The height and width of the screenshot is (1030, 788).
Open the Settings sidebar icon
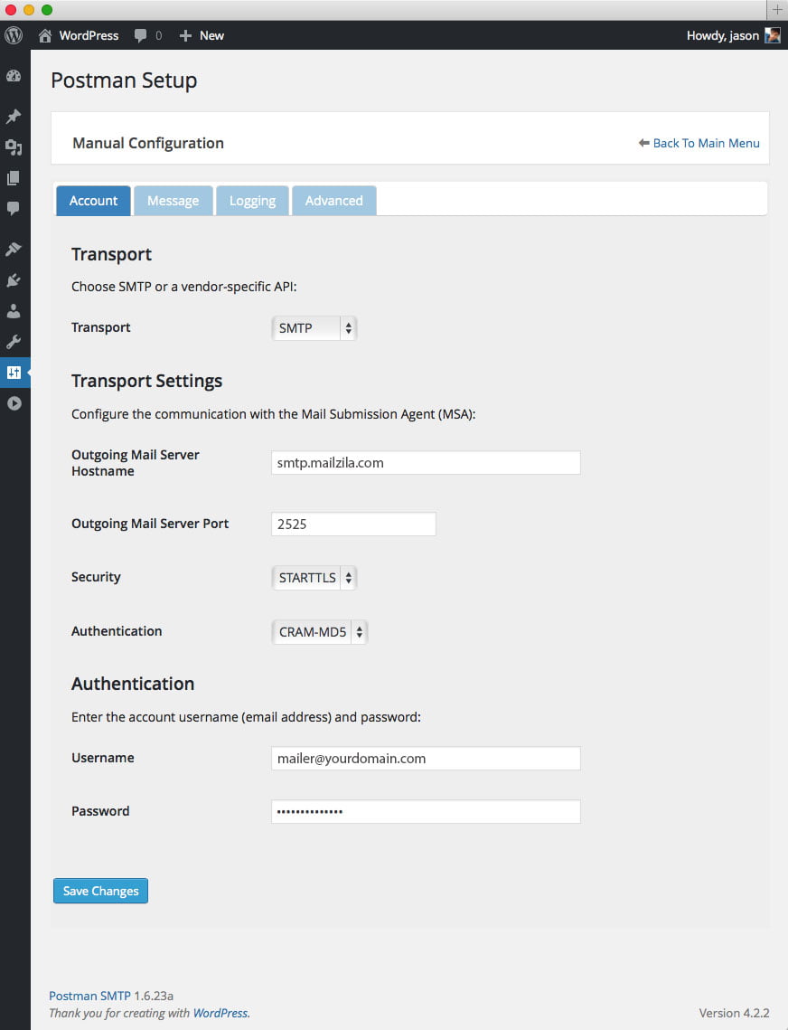coord(14,373)
